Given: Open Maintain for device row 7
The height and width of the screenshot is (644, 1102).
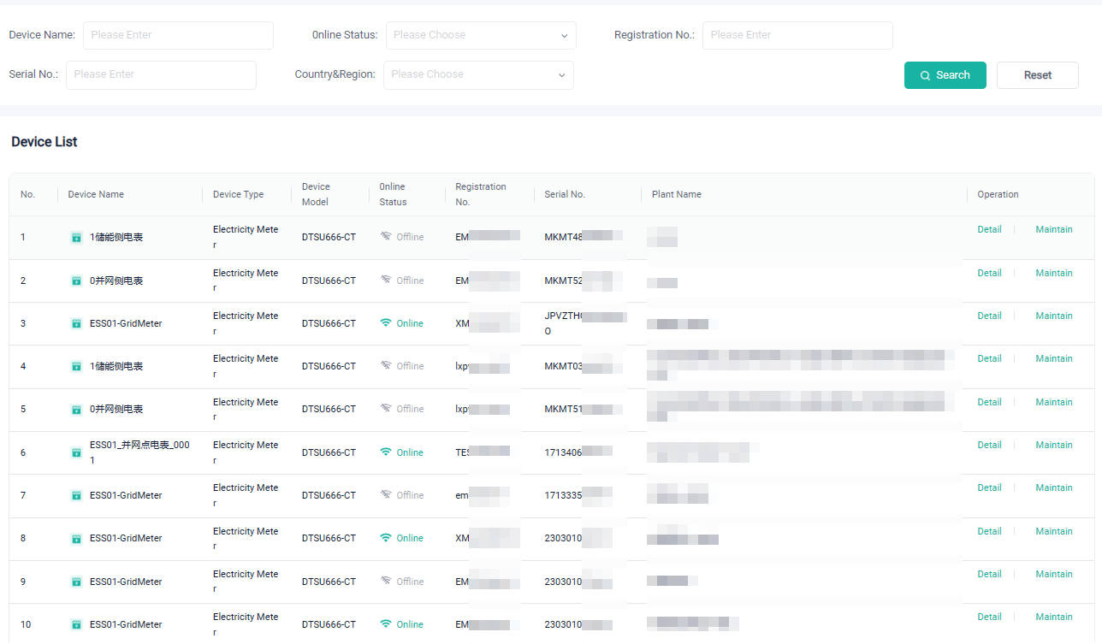Looking at the screenshot, I should click(1054, 487).
